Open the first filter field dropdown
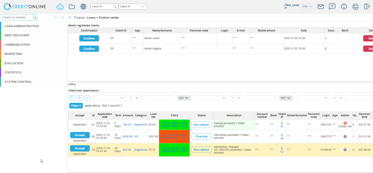 coord(110,98)
